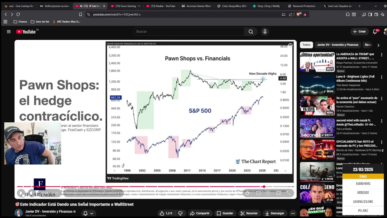This screenshot has height=218, width=387.
Task: Start voice search with the microphone
Action: [x=265, y=31]
